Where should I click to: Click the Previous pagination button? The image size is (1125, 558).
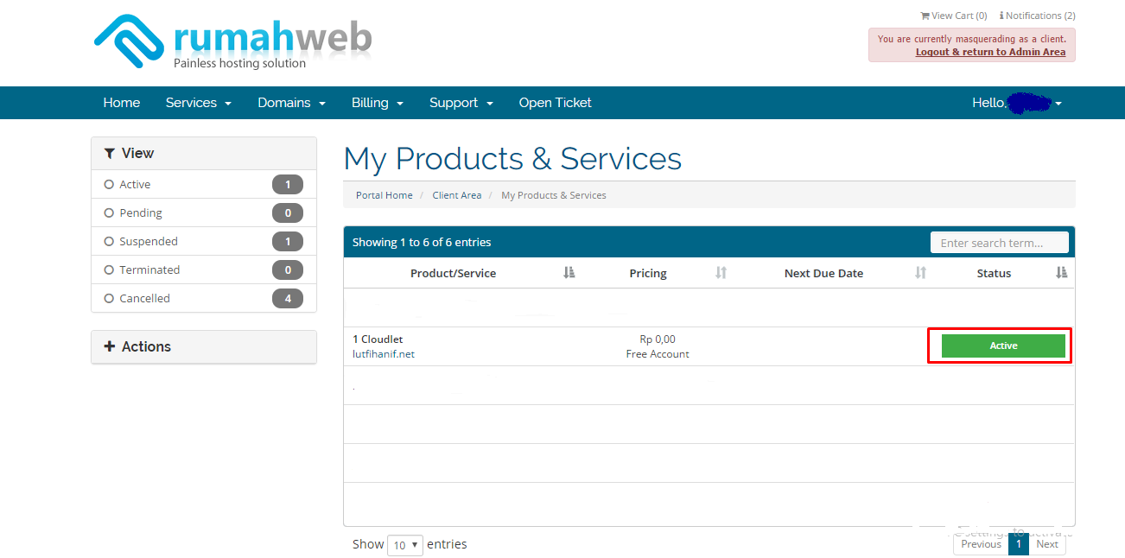(x=981, y=544)
